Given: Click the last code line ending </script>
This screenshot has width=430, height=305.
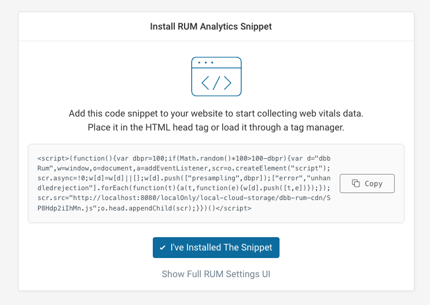Looking at the screenshot, I should 145,208.
